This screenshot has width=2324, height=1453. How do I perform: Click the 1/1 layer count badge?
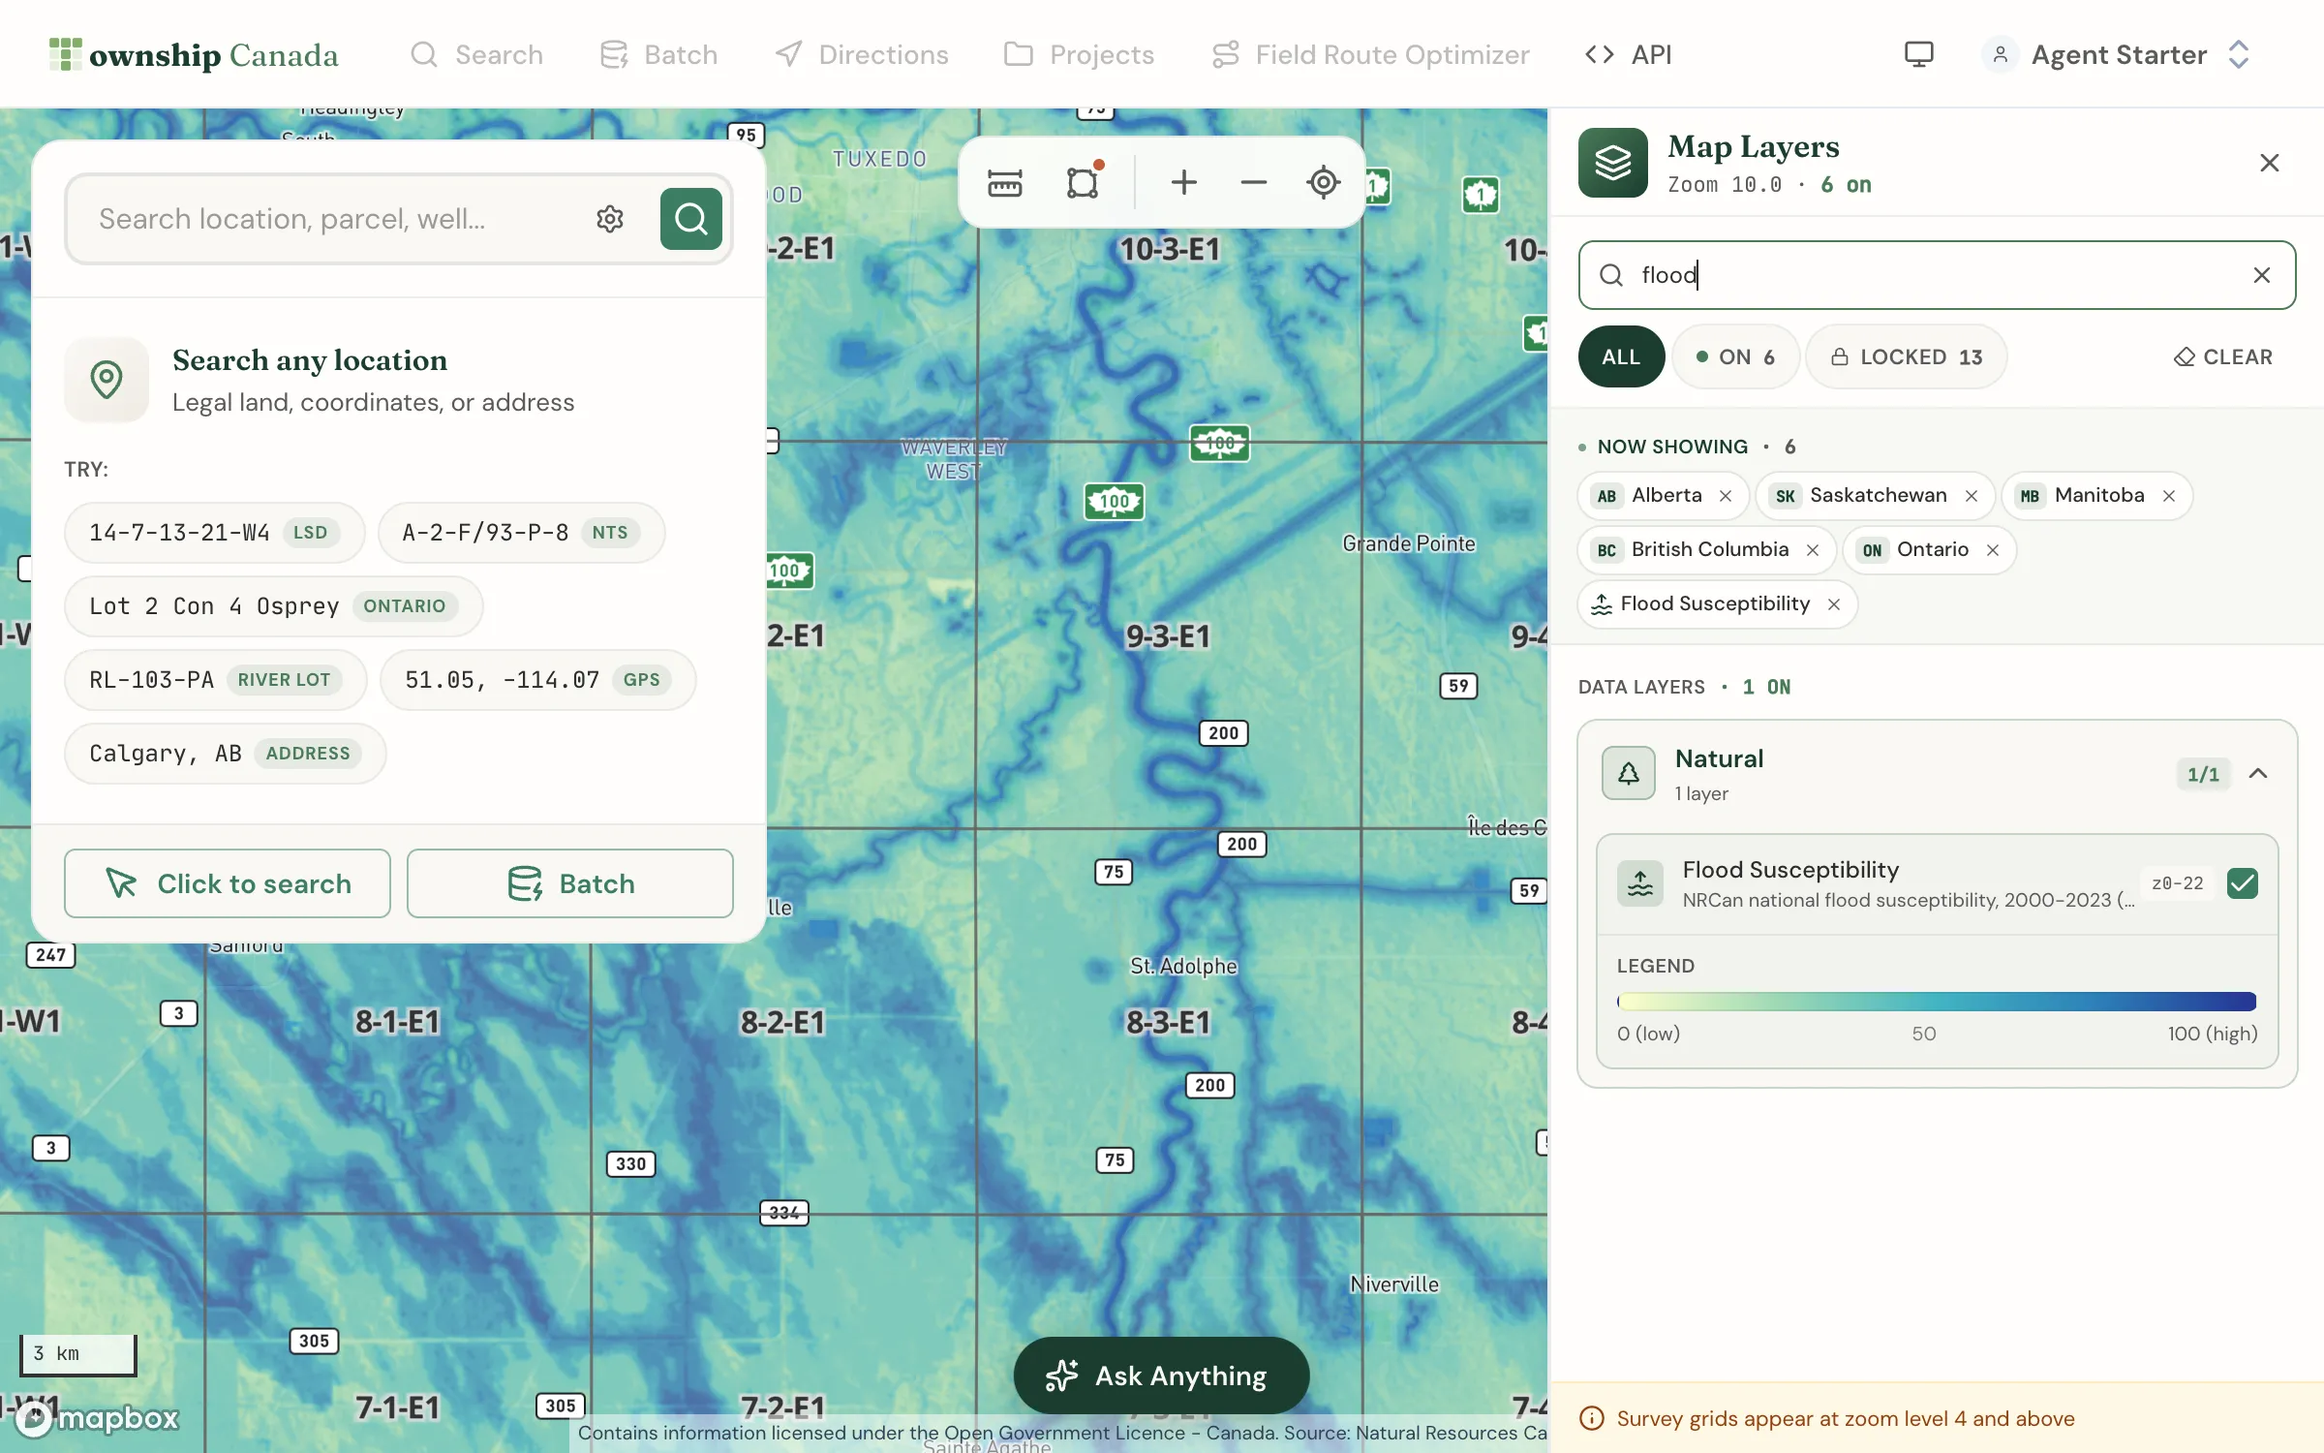coord(2203,774)
